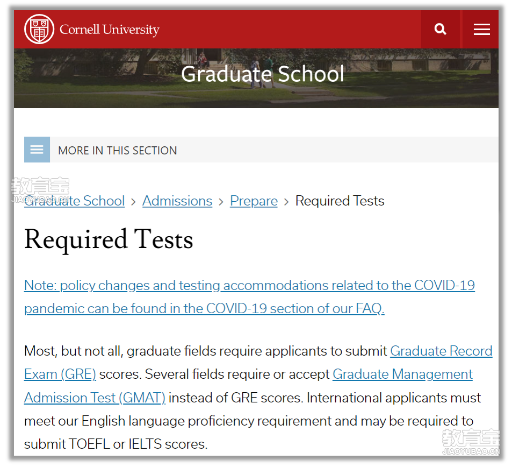Click the campus banner photo
The height and width of the screenshot is (467, 512).
coord(256,78)
